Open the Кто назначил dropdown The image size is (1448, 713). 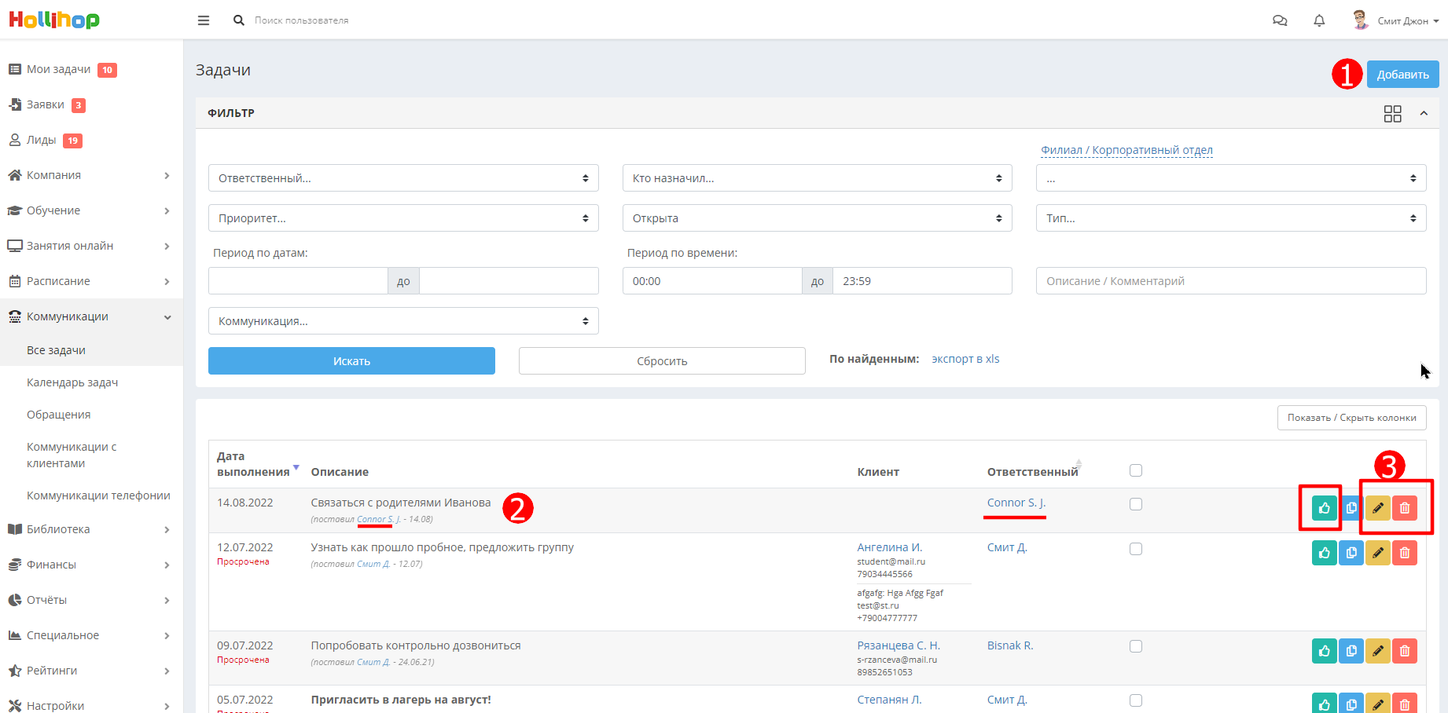click(x=818, y=178)
